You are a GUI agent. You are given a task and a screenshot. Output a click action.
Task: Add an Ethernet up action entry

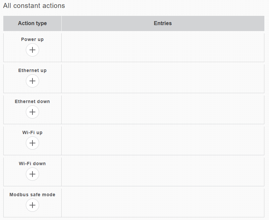32,81
